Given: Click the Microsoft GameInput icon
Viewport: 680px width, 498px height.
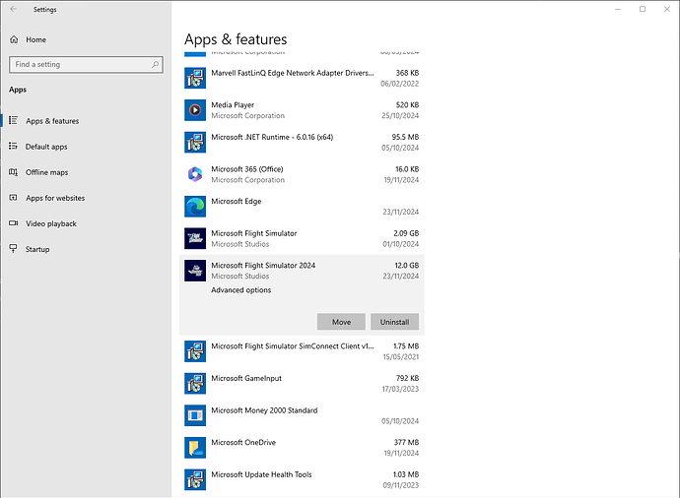Looking at the screenshot, I should point(195,383).
